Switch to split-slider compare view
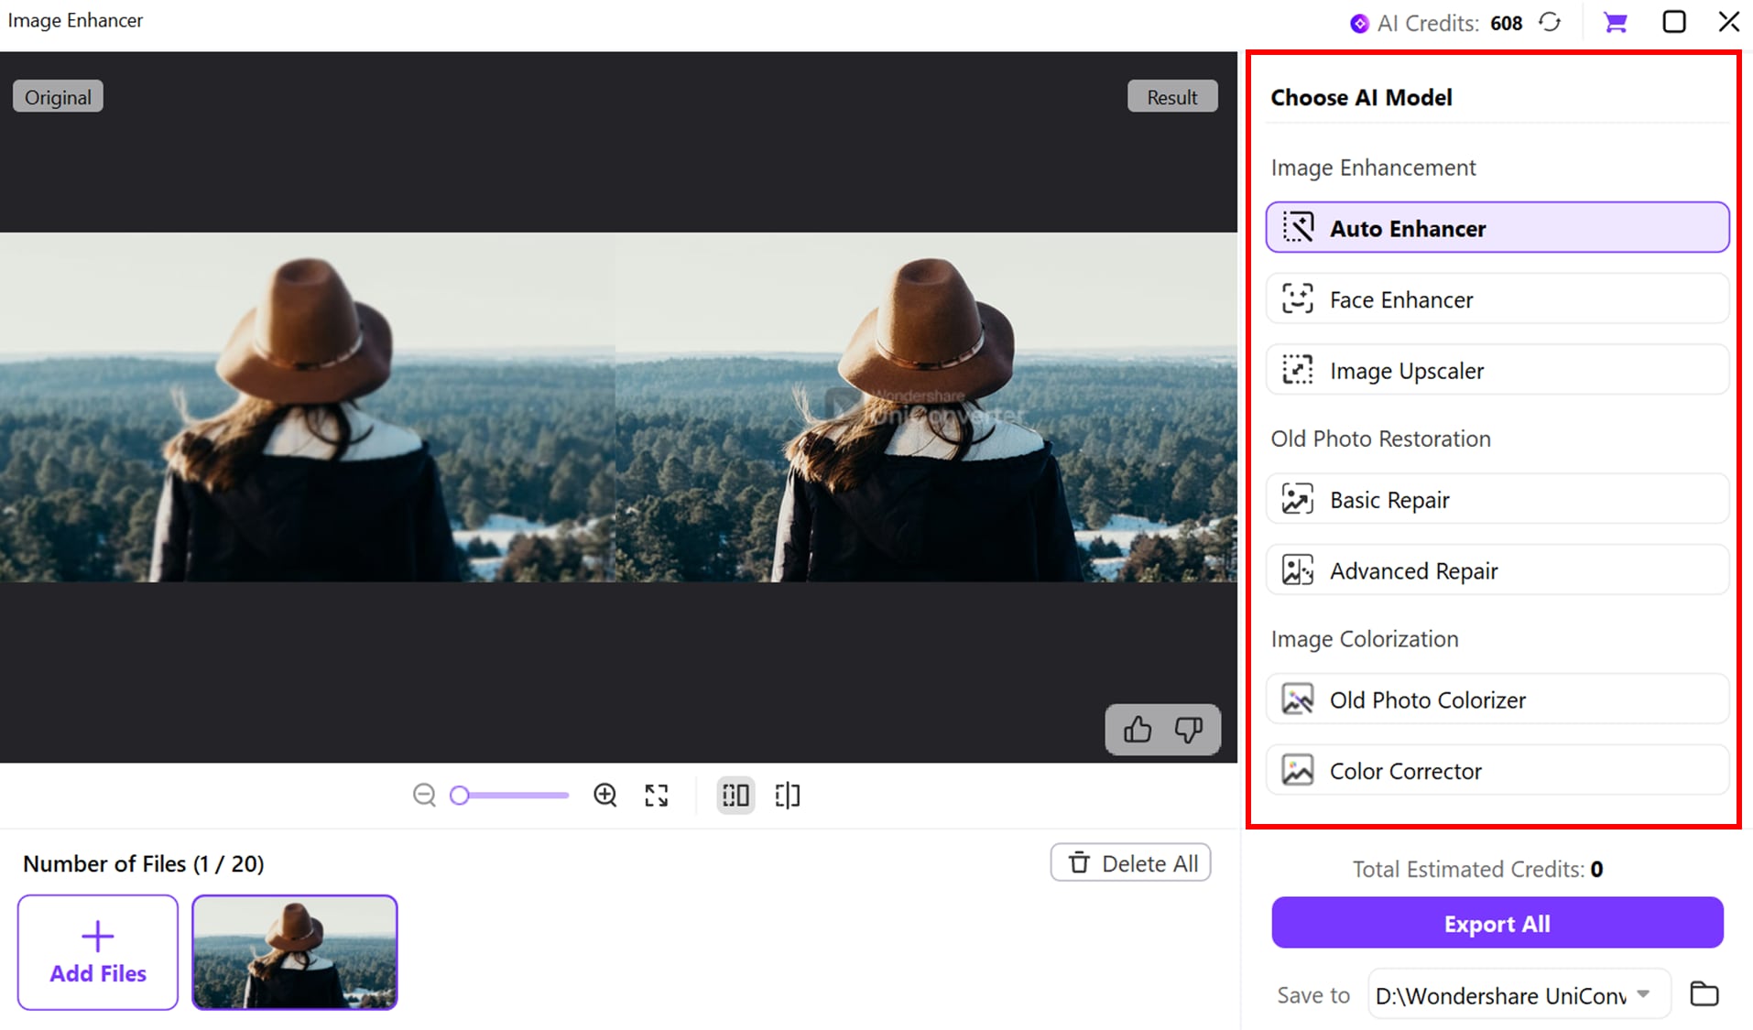Viewport: 1753px width, 1030px height. pyautogui.click(x=788, y=795)
